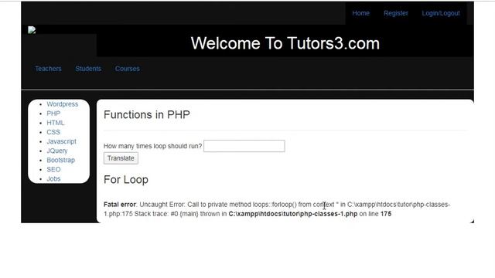This screenshot has height=278, width=495.
Task: Open the Login/Logout link
Action: pyautogui.click(x=441, y=13)
